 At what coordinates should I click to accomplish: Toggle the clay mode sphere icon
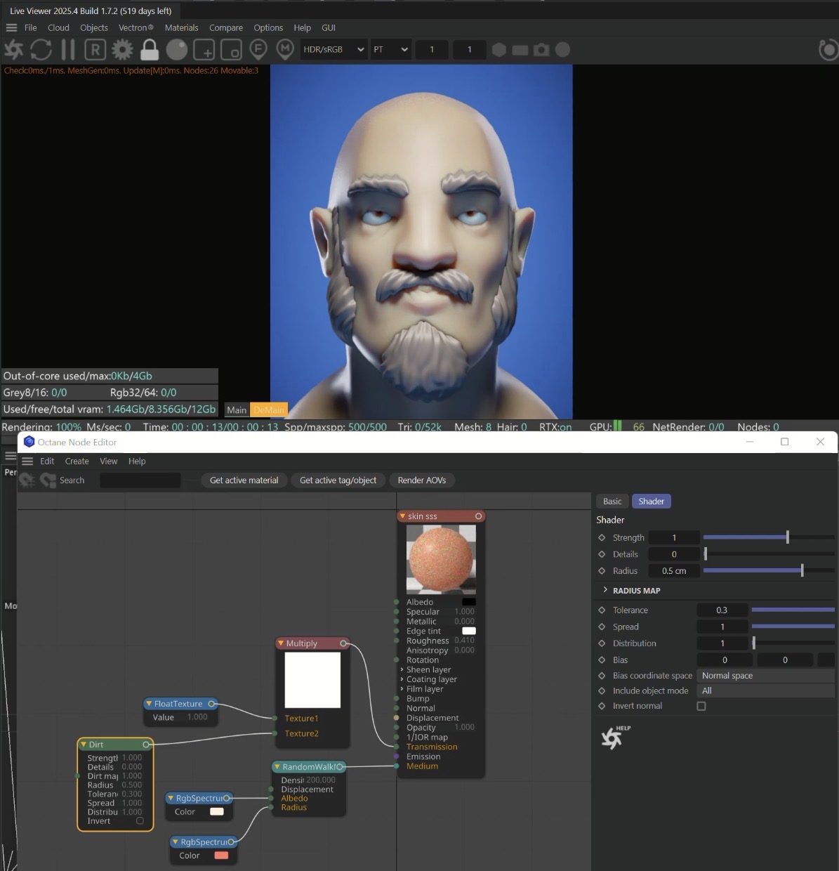coord(177,50)
